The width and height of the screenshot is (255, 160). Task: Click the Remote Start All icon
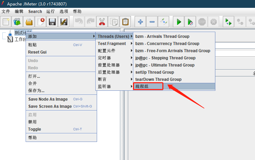[x=228, y=21]
